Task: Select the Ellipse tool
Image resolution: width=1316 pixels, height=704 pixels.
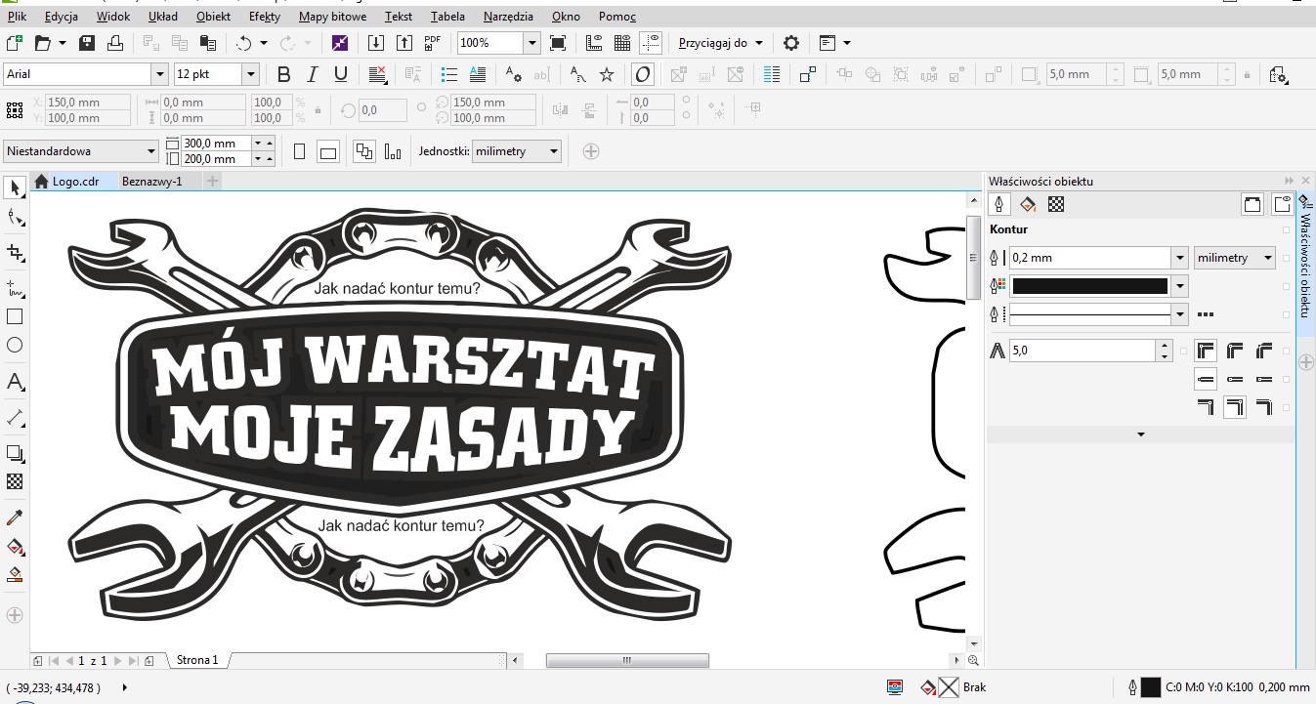Action: click(15, 345)
